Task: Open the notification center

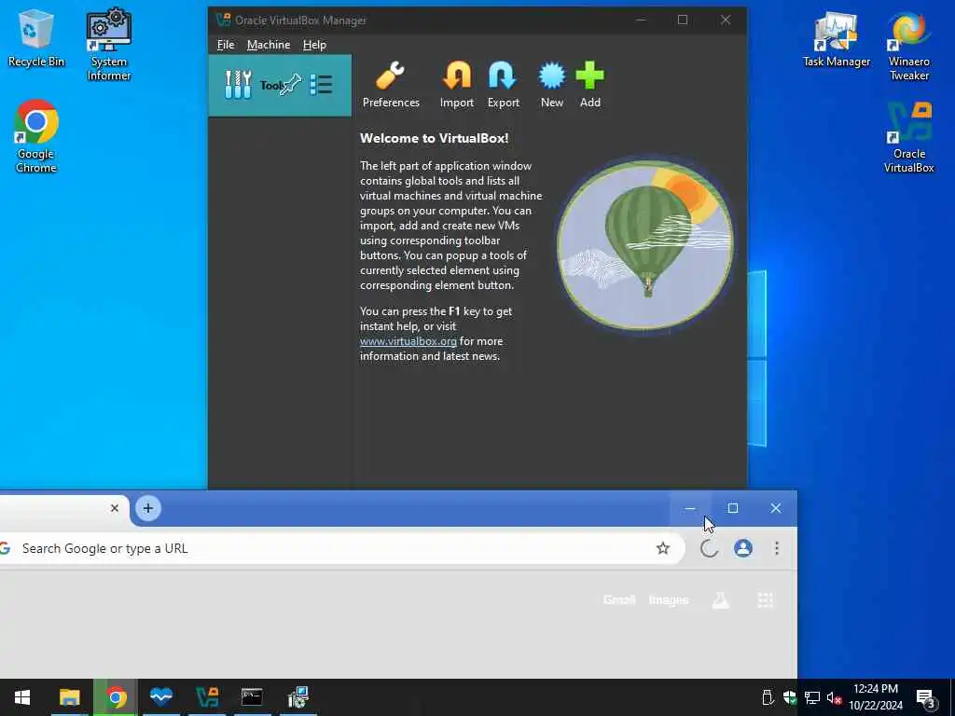Action: tap(926, 698)
